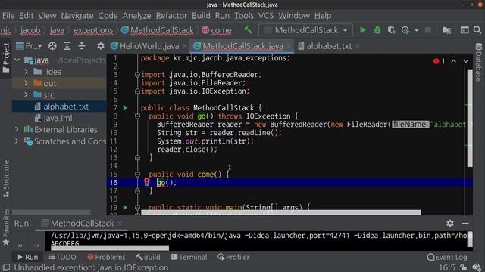Open Favorites tool window on left edge
Screen dimensions: 485x272
[x=6, y=227]
